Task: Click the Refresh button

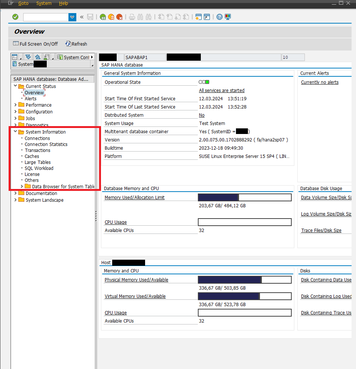Action: point(76,44)
